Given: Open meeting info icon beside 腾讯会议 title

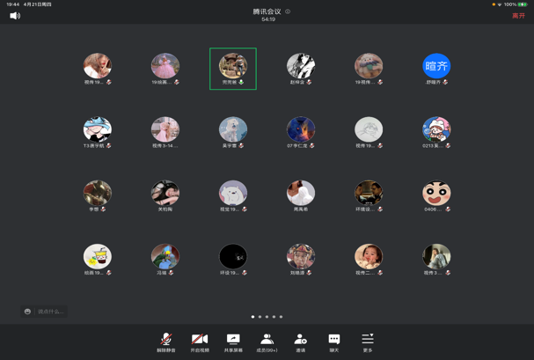Looking at the screenshot, I should coord(288,12).
